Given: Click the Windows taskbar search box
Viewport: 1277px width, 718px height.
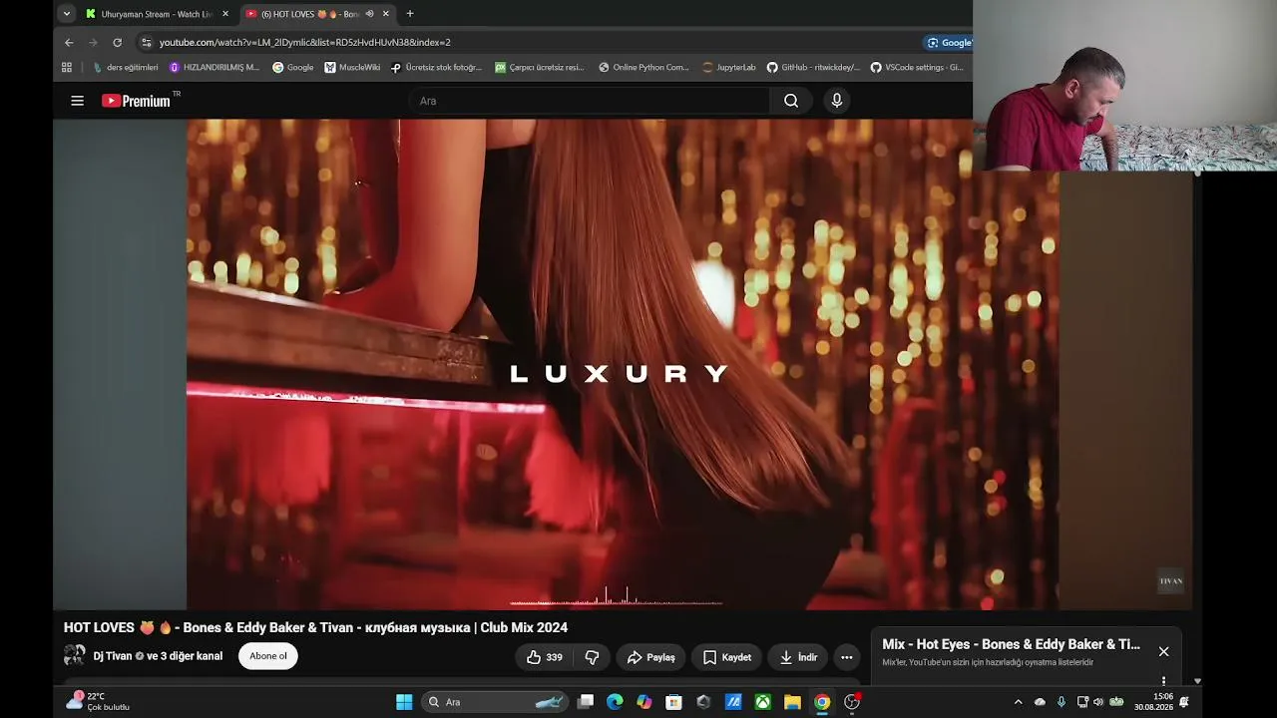Looking at the screenshot, I should (495, 702).
